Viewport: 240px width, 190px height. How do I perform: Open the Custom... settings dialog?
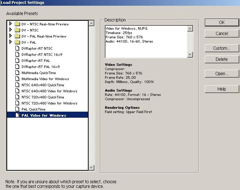(222, 48)
